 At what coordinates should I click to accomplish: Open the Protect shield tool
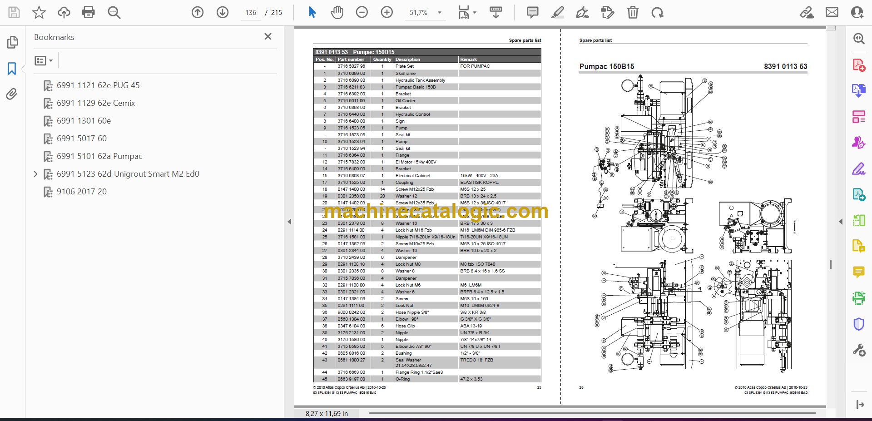point(859,324)
